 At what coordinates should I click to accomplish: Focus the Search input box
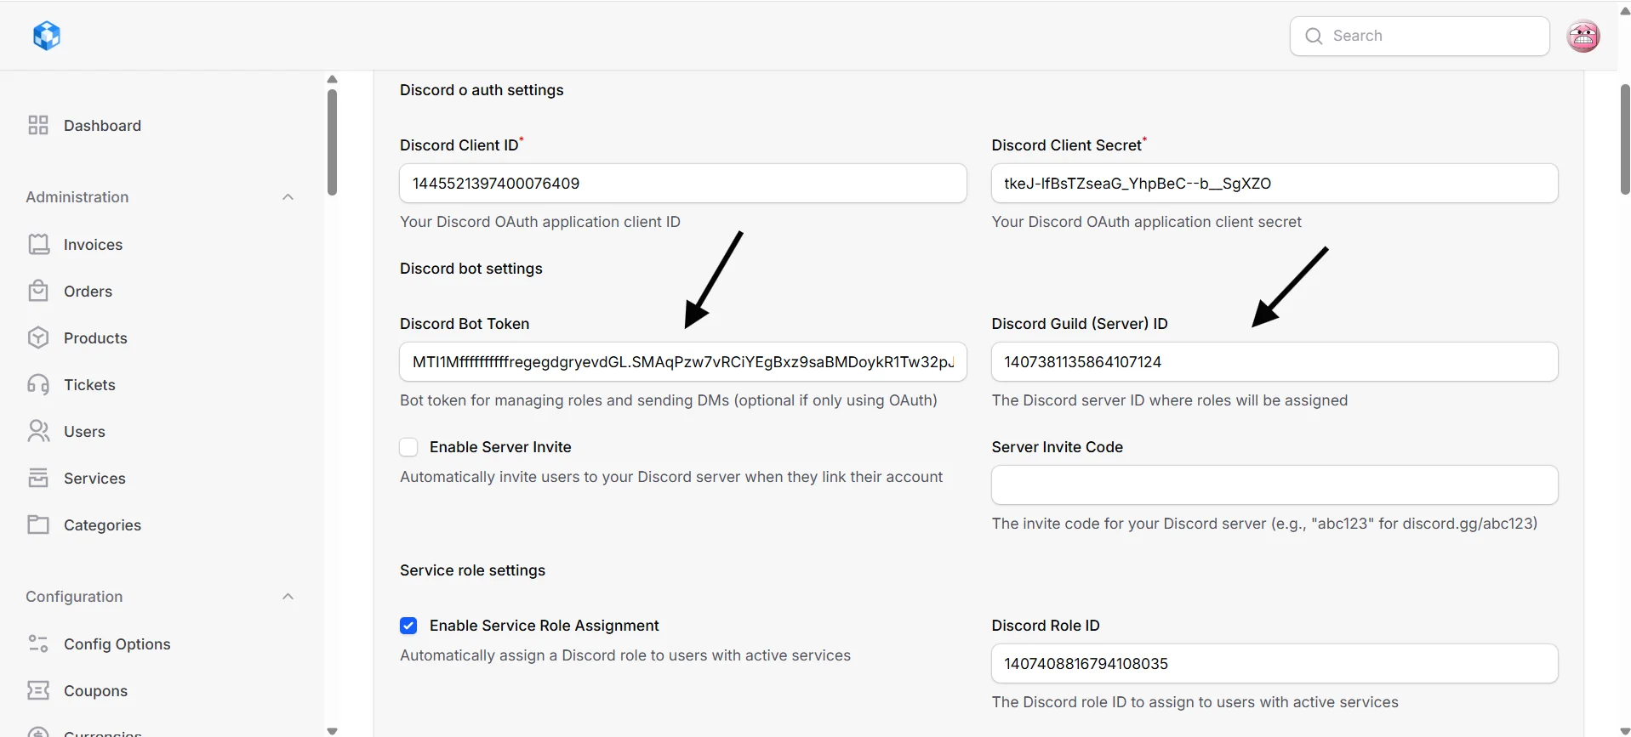[x=1419, y=36]
